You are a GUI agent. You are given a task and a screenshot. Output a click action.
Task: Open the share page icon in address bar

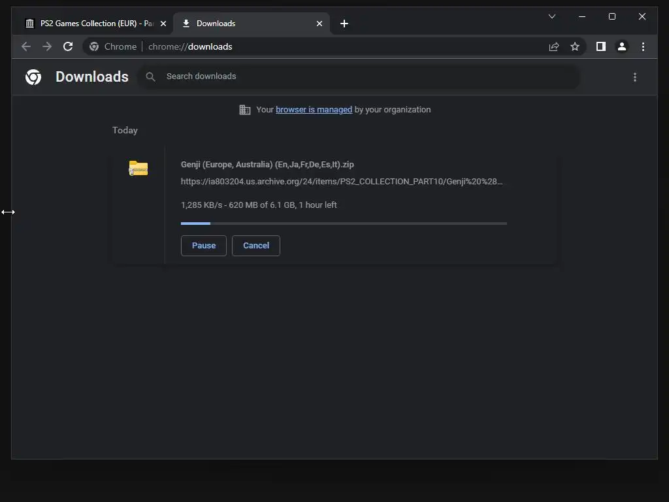554,46
